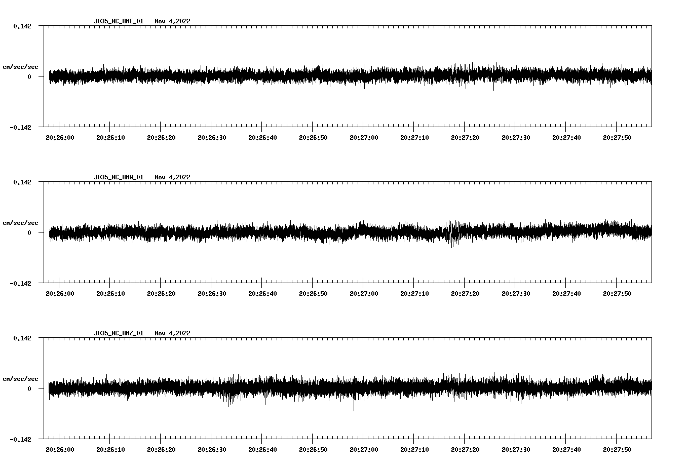Click the Nov 4,2022 date on the HNZ plot
Viewport: 688px width, 468px height.
click(x=173, y=333)
